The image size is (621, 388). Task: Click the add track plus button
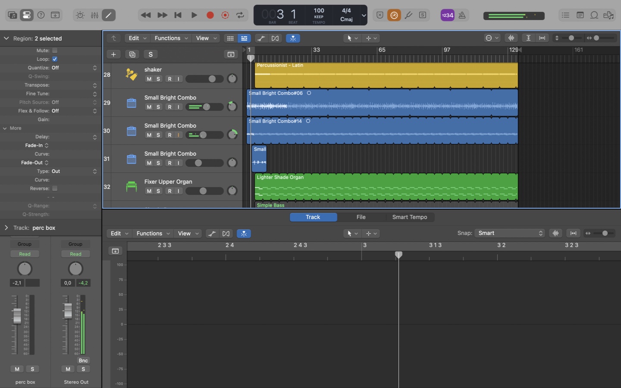click(x=113, y=54)
